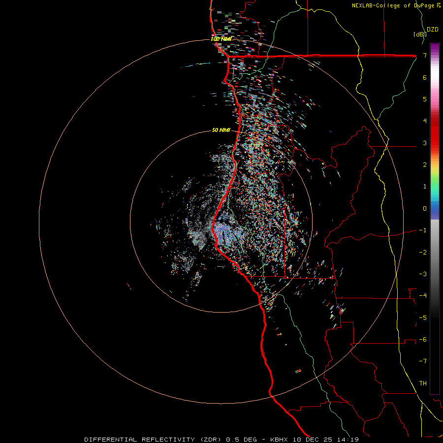Click the 5 value on the color scale
The image size is (443, 443).
[x=425, y=99]
